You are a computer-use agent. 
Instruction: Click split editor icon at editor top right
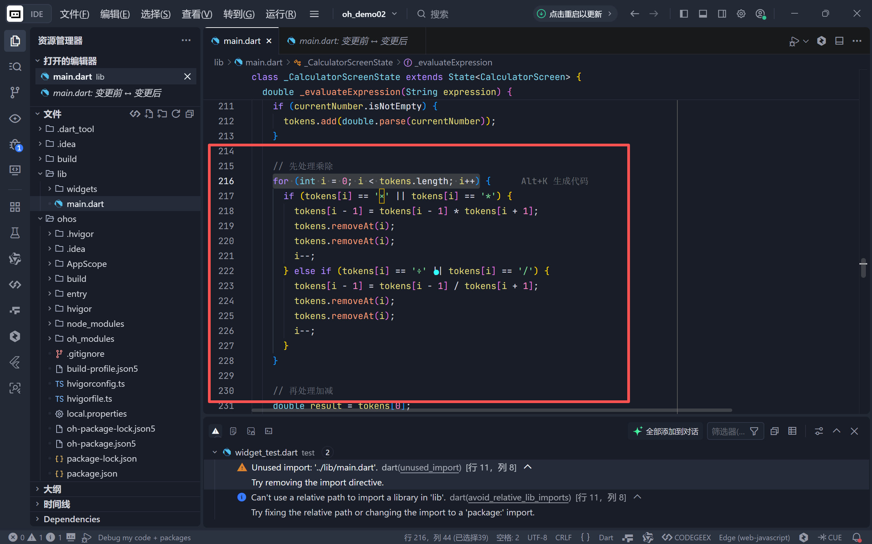tap(839, 41)
